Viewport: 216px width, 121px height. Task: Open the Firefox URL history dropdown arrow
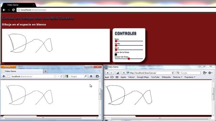pyautogui.click(x=58, y=76)
